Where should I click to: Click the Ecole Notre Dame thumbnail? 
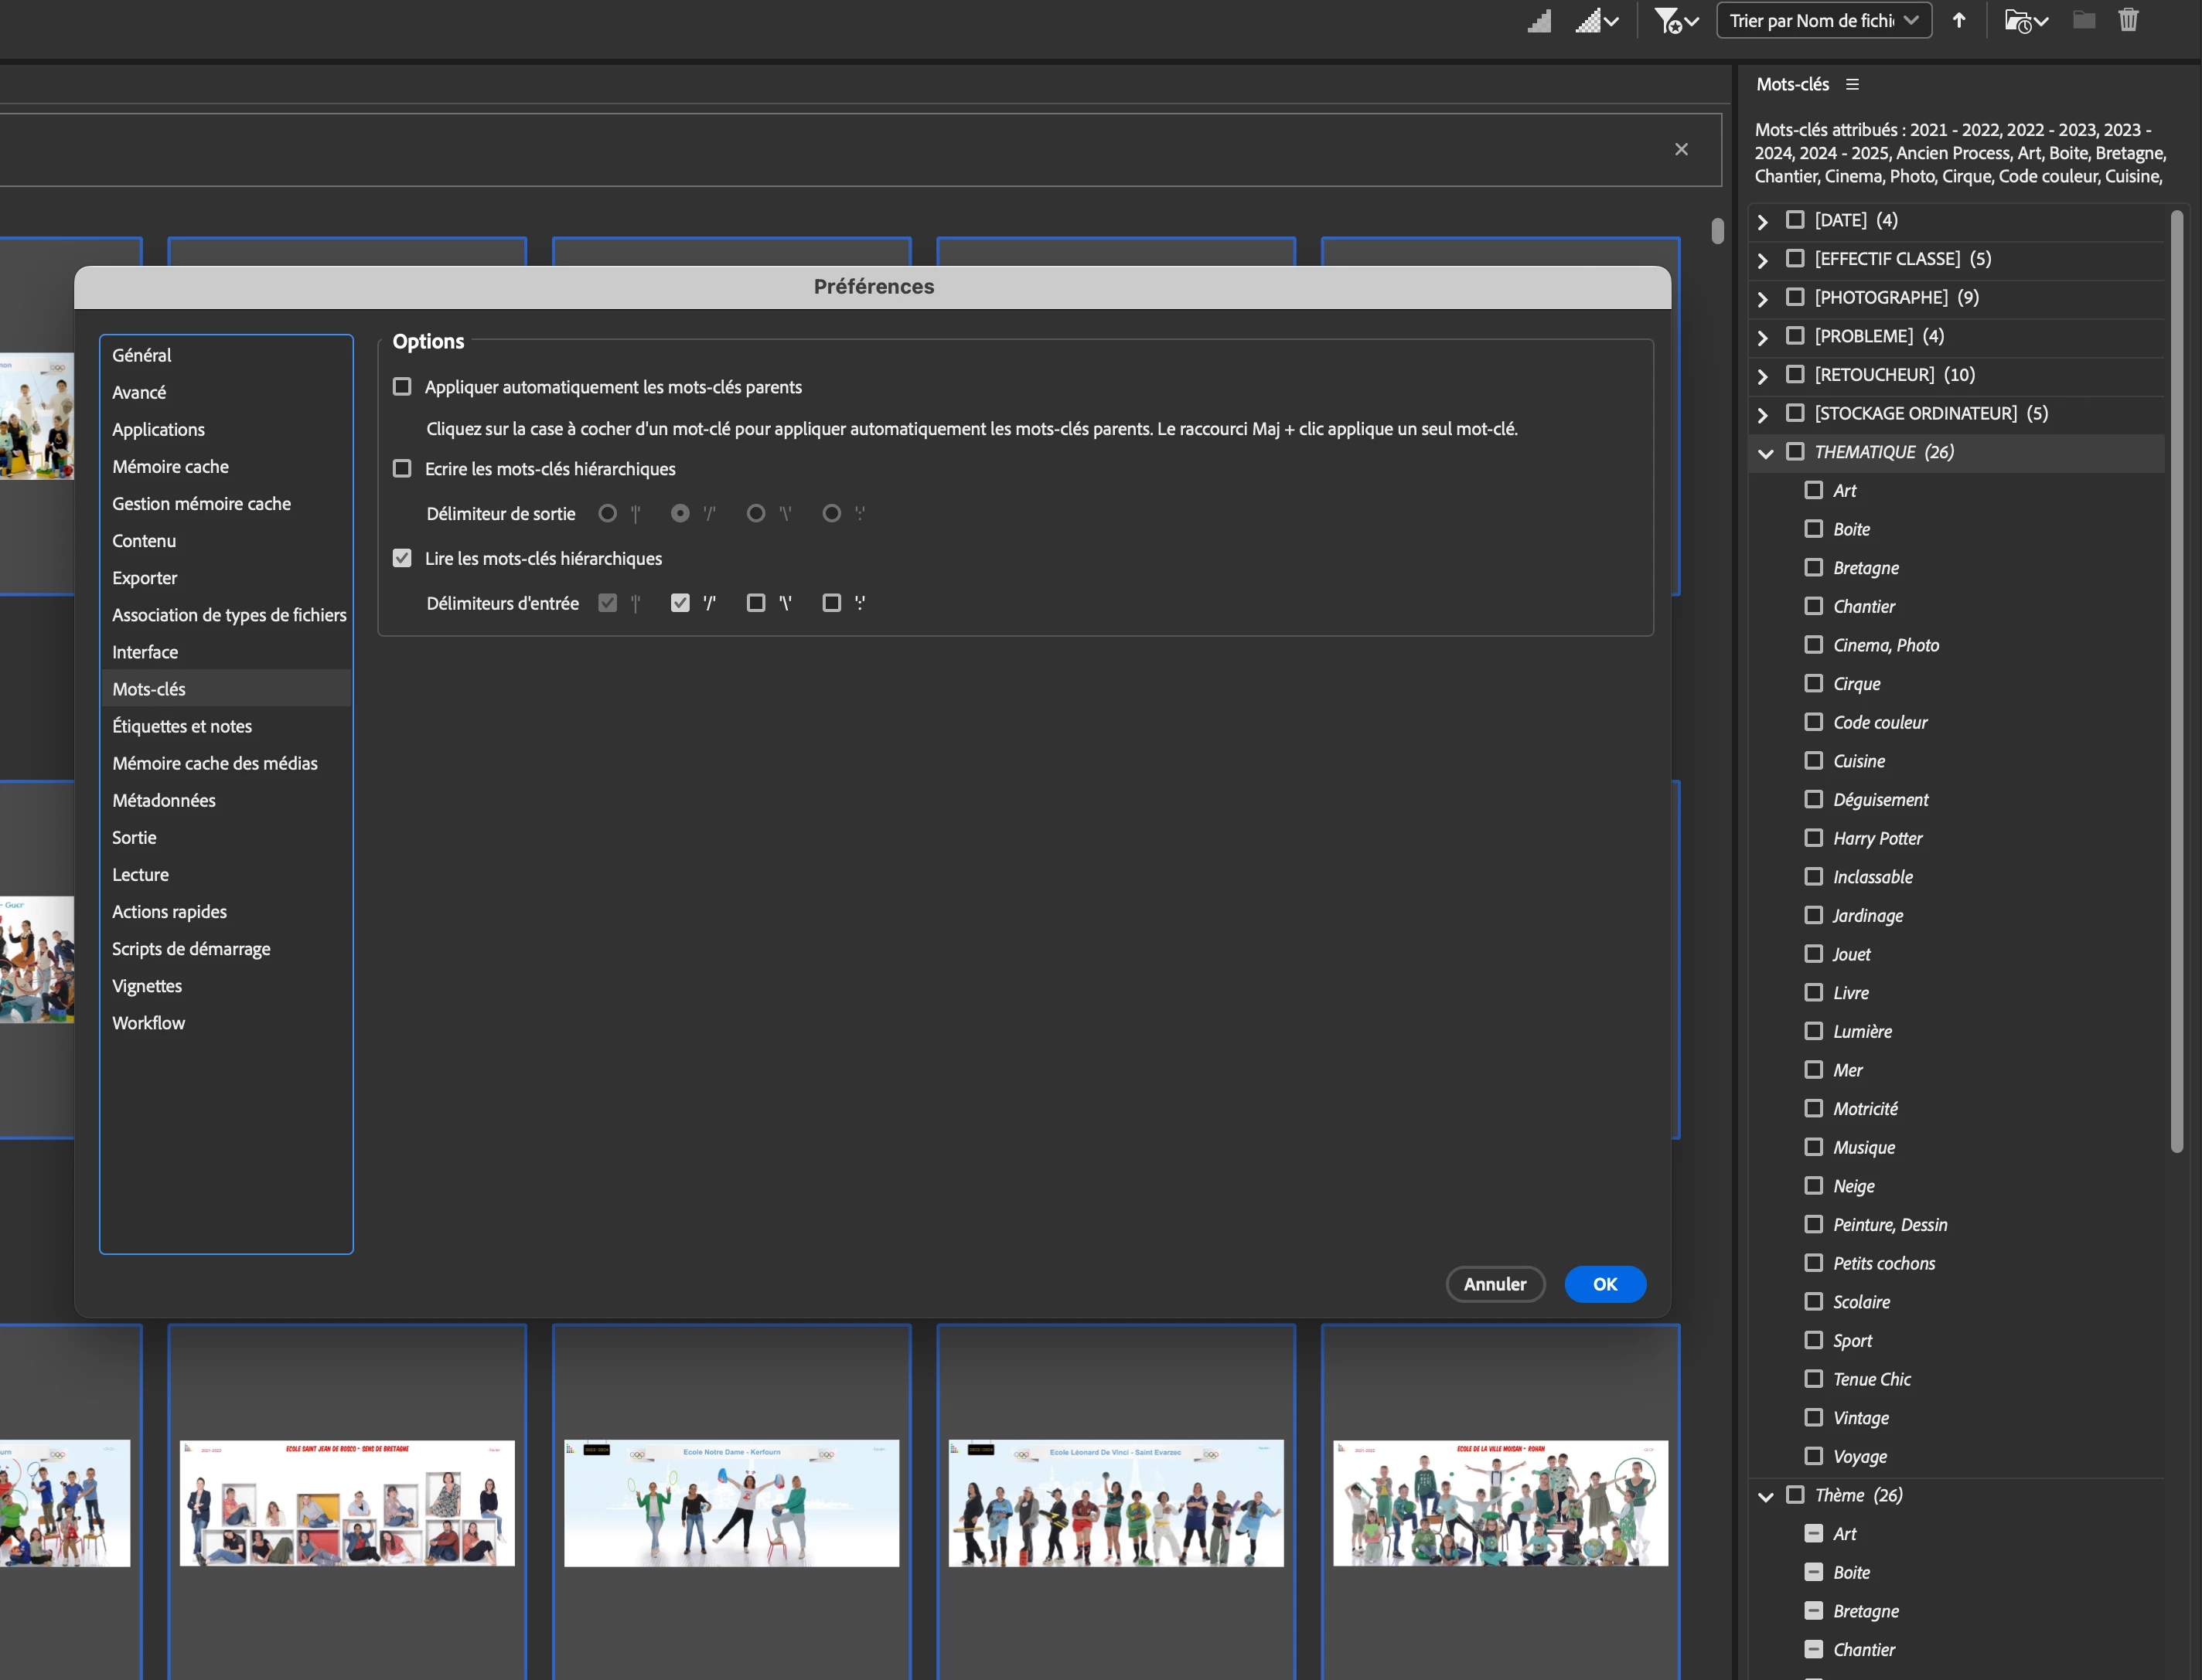(x=731, y=1503)
